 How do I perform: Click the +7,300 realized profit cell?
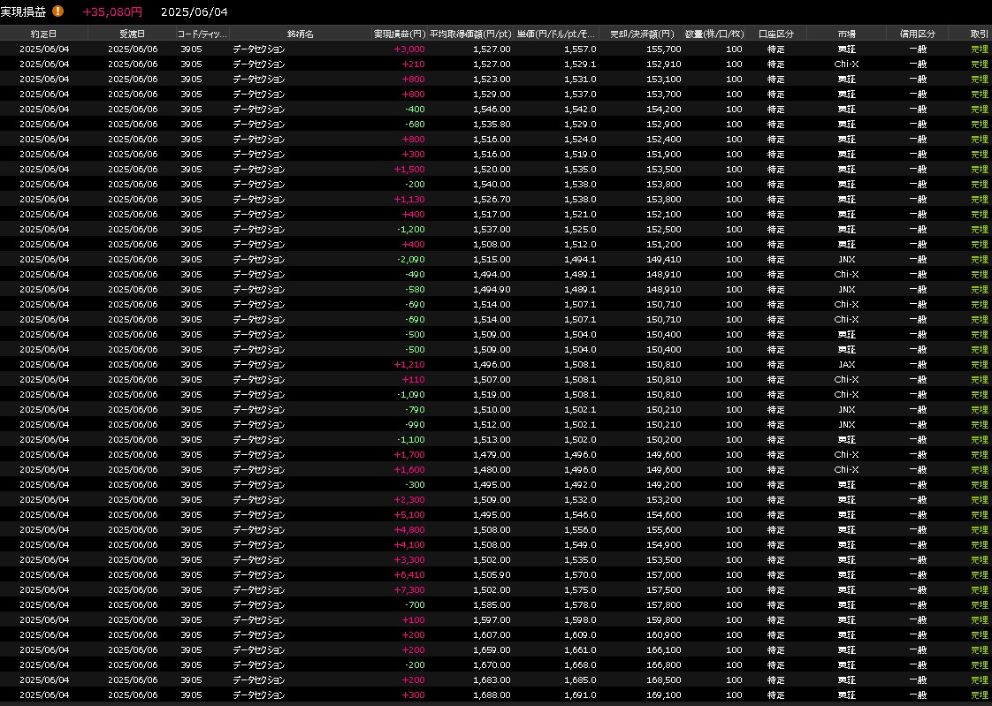409,589
